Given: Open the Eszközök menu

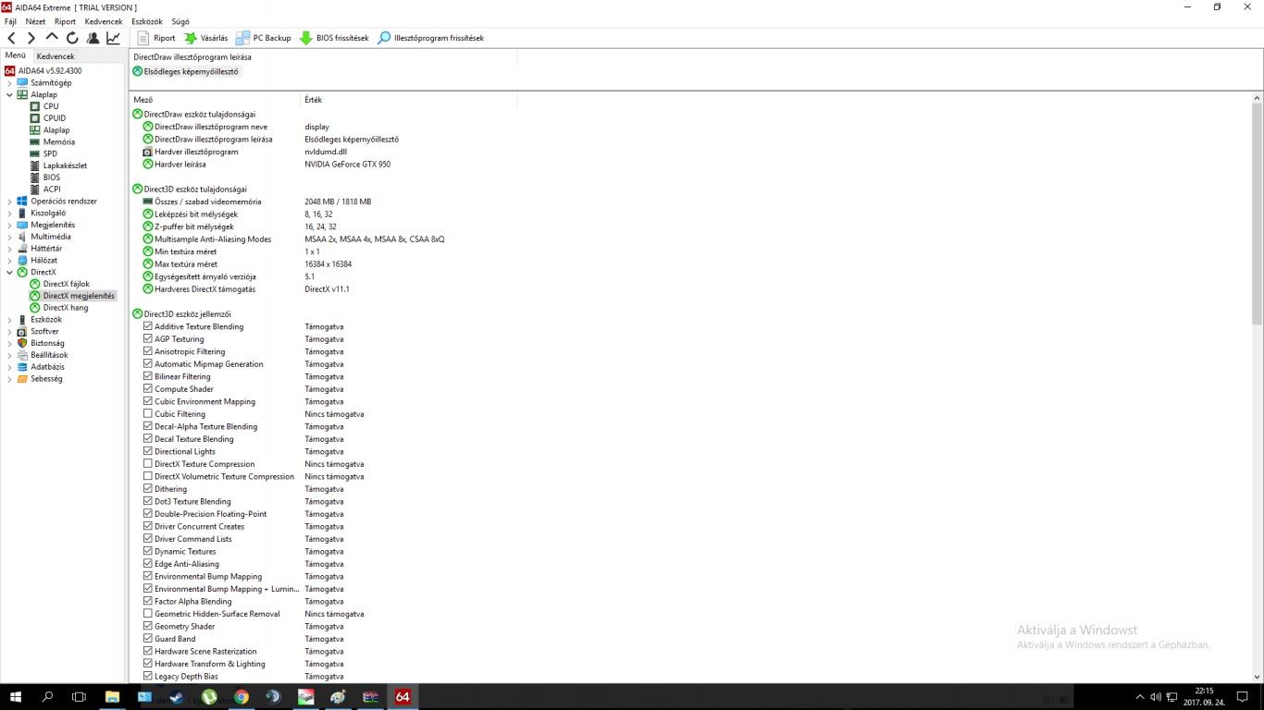Looking at the screenshot, I should click(x=147, y=21).
